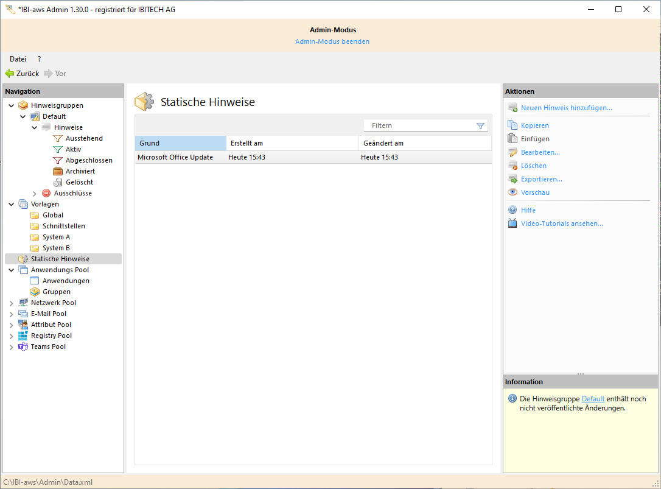Click the green Zurück arrow icon
Image resolution: width=661 pixels, height=489 pixels.
coord(10,74)
